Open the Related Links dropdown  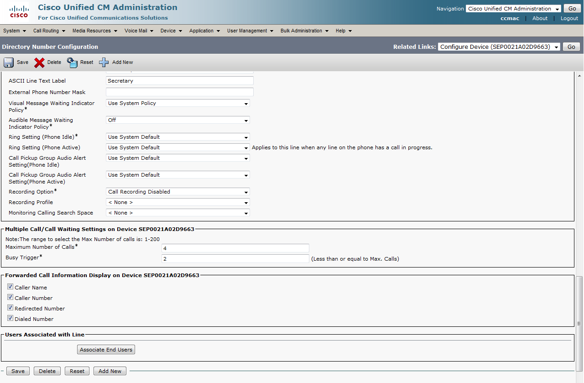(499, 47)
